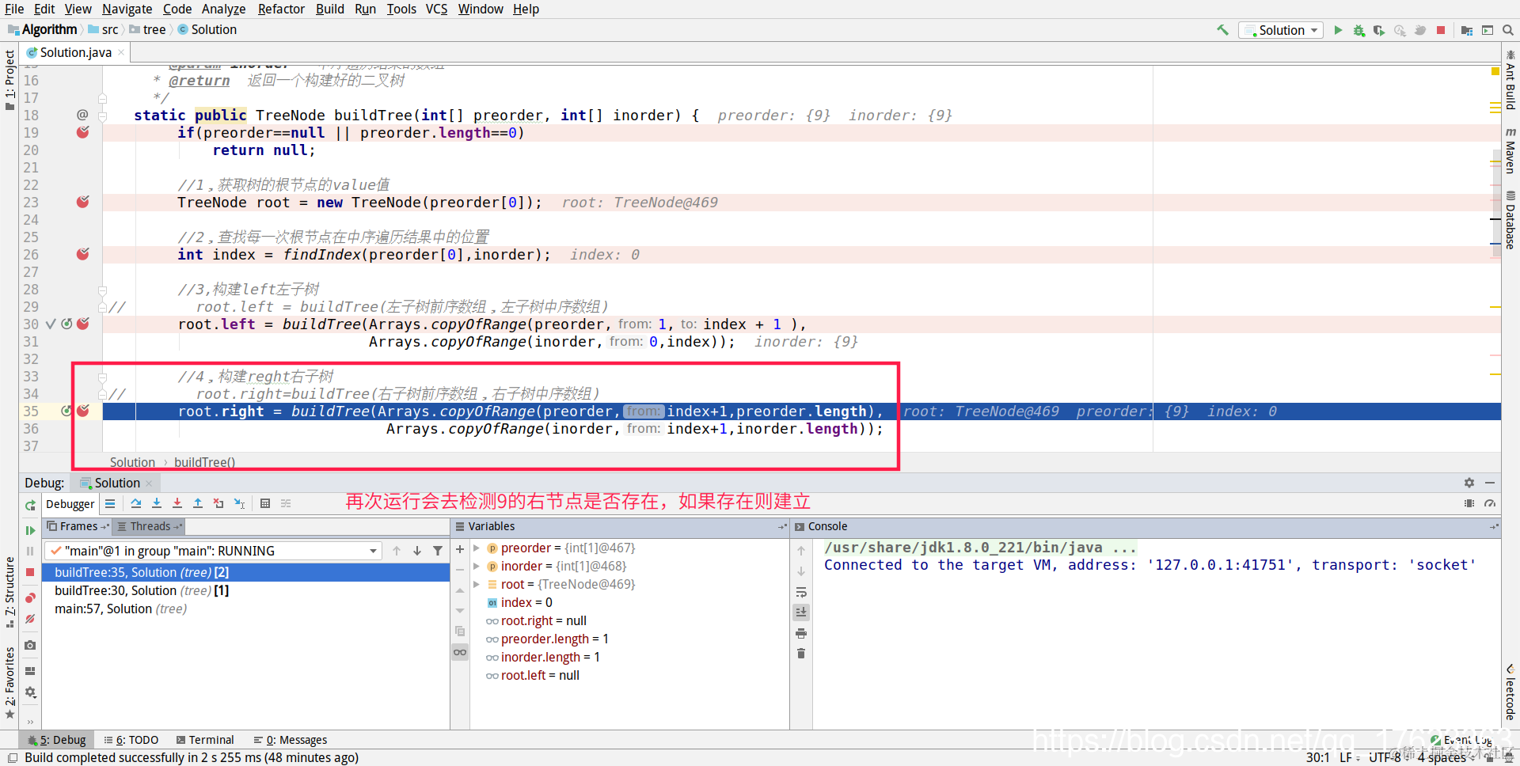Stop the process from the main toolbar
Screen dimensions: 1520x766
pos(1441,30)
